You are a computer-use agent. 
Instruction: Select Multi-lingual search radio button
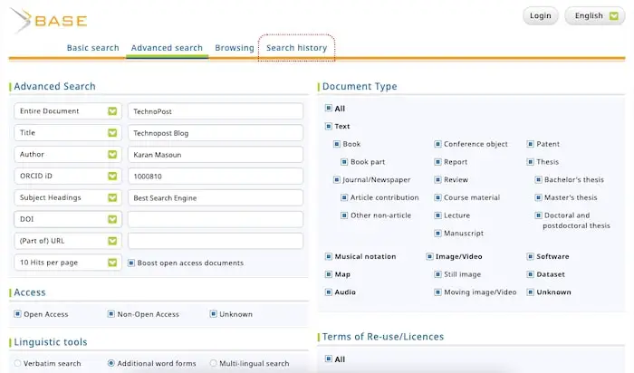point(213,363)
